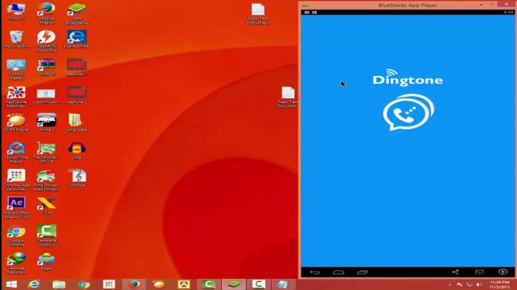Viewport: 517px width, 290px height.
Task: Select the Apps desktop shortcut
Action: tap(46, 262)
